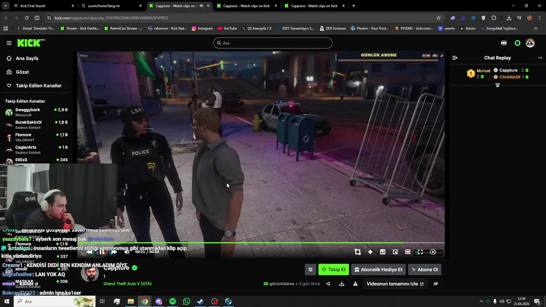546x307 pixels.
Task: Reload the page with the refresh icon
Action: point(26,18)
